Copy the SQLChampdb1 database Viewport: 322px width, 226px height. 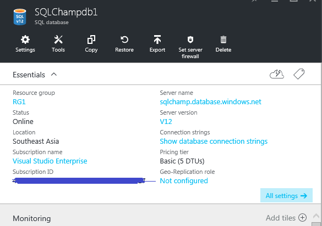91,44
